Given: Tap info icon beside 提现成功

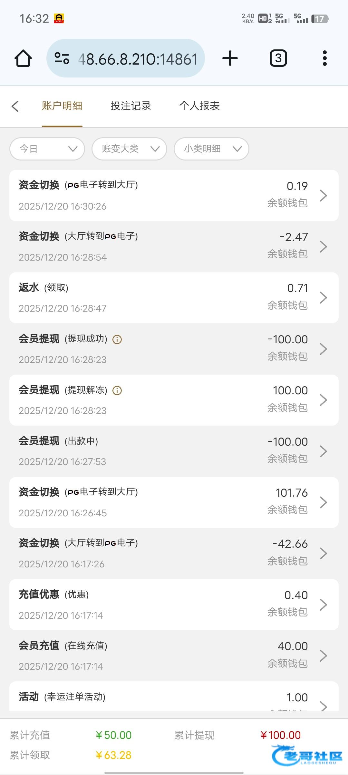Looking at the screenshot, I should tap(117, 339).
